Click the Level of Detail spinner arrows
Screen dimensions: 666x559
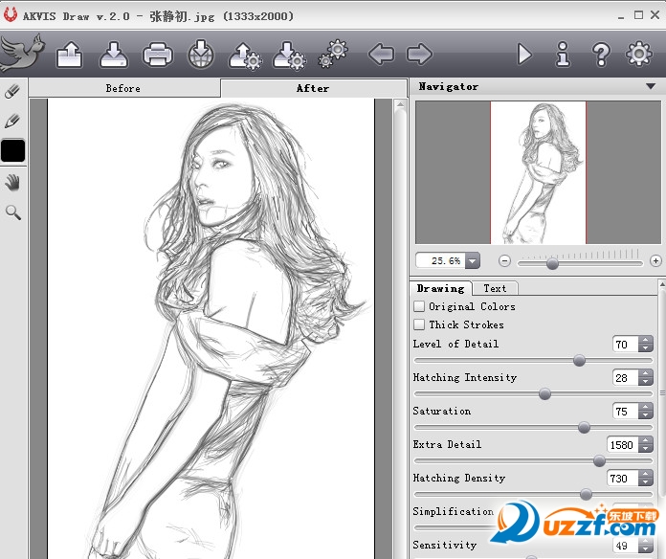click(646, 345)
